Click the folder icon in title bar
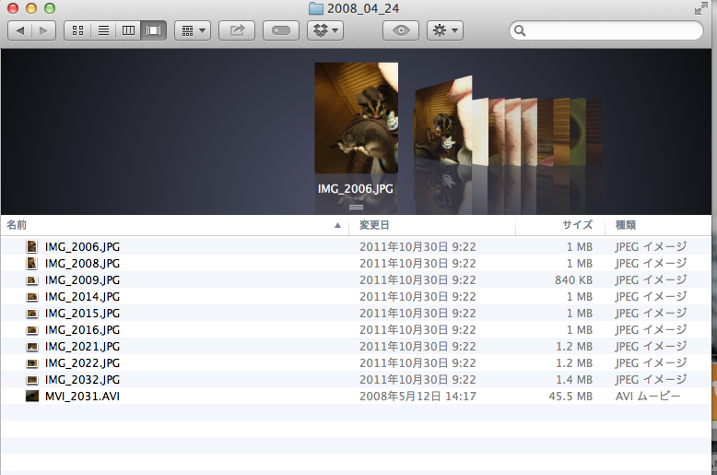Viewport: 717px width, 475px height. click(x=316, y=8)
